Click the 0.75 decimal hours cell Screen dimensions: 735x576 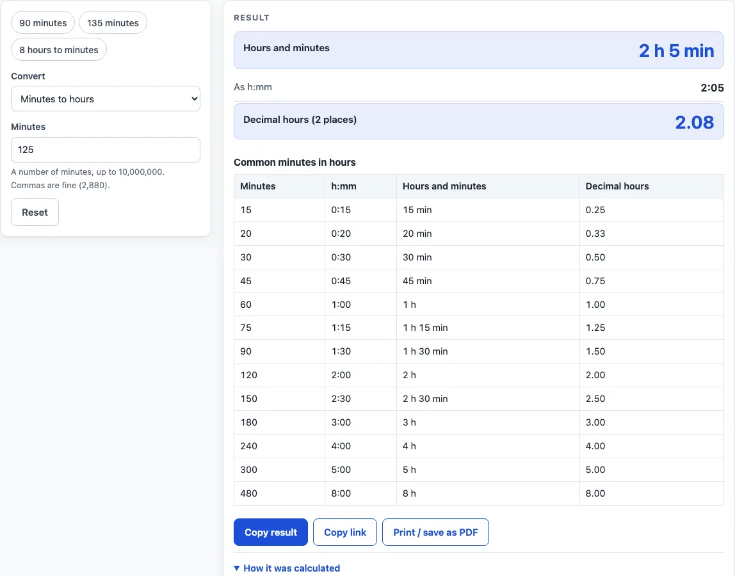point(652,281)
